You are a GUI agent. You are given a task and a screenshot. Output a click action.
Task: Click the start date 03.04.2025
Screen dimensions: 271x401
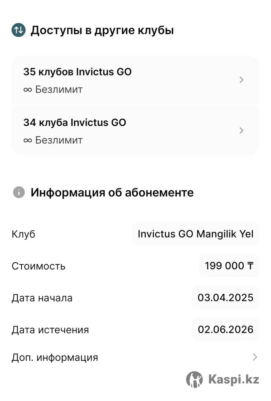pos(225,297)
